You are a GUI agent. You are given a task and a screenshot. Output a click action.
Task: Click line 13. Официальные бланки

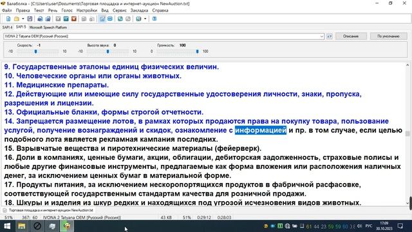104,112
